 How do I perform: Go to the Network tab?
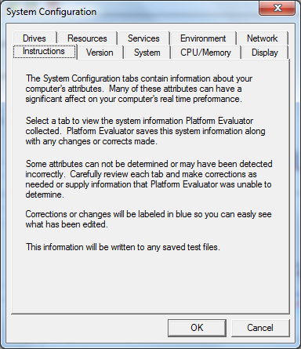[x=262, y=38]
